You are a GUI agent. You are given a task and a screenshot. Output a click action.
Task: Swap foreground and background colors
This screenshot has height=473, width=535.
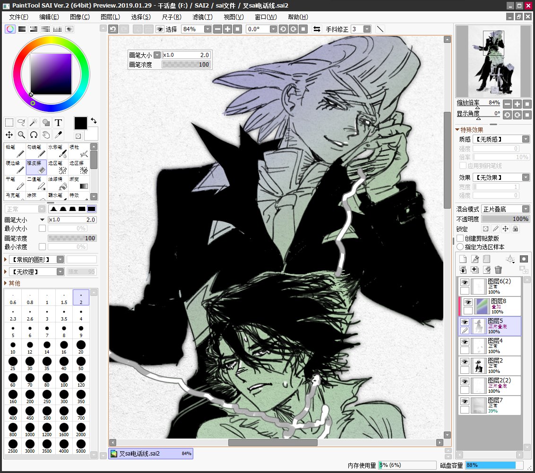click(x=94, y=121)
